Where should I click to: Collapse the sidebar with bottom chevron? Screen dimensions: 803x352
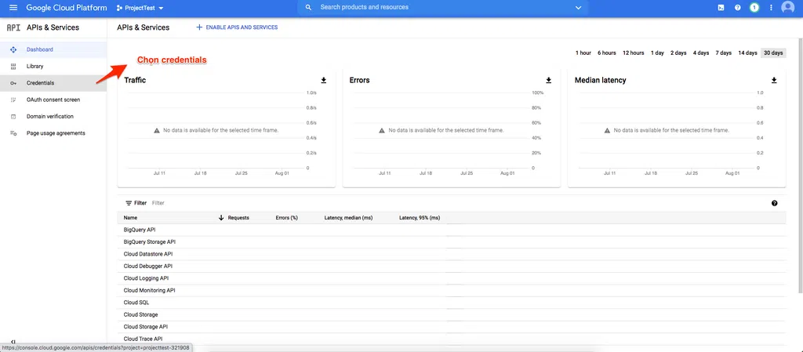coord(13,342)
